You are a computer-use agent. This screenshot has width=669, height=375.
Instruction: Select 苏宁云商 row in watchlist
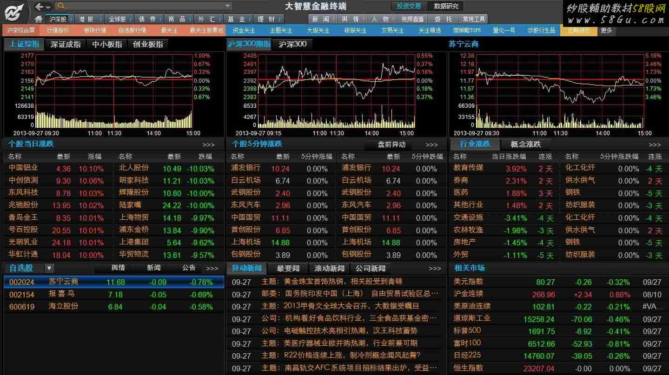coord(114,282)
